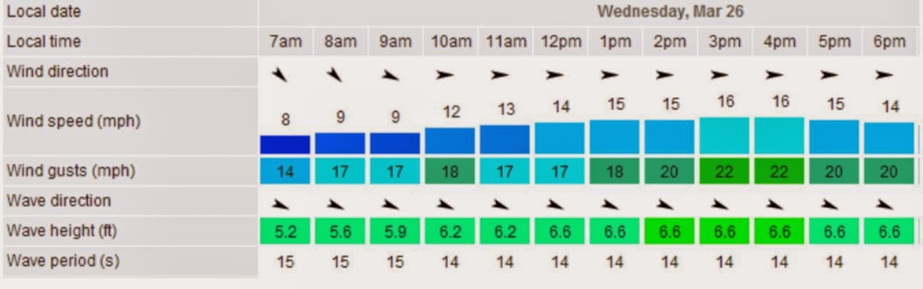
Task: Select the Wednesday, Mar 26 date header
Action: coord(671,11)
